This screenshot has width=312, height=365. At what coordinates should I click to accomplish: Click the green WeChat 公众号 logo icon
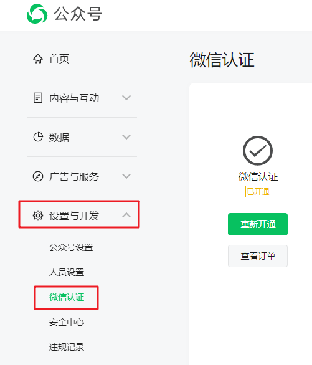(37, 14)
